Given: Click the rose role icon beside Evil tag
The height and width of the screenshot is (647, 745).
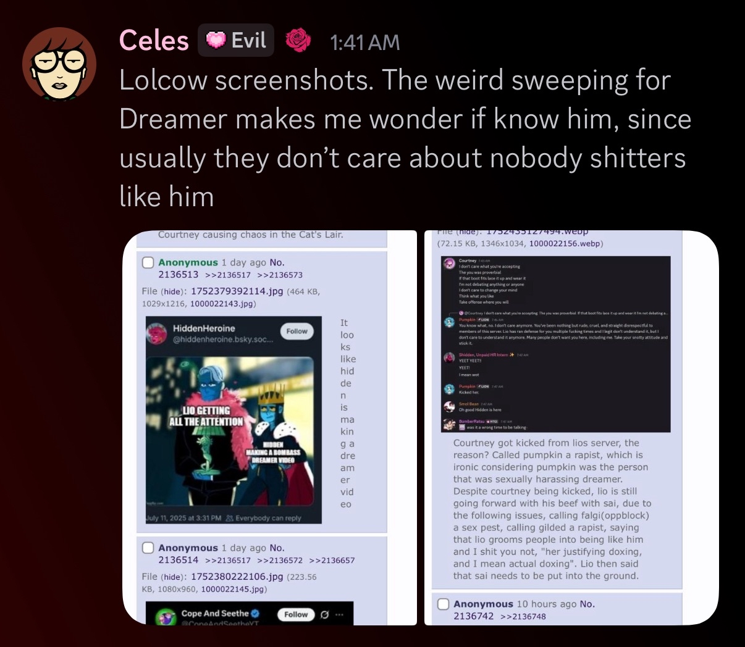Looking at the screenshot, I should pos(298,41).
